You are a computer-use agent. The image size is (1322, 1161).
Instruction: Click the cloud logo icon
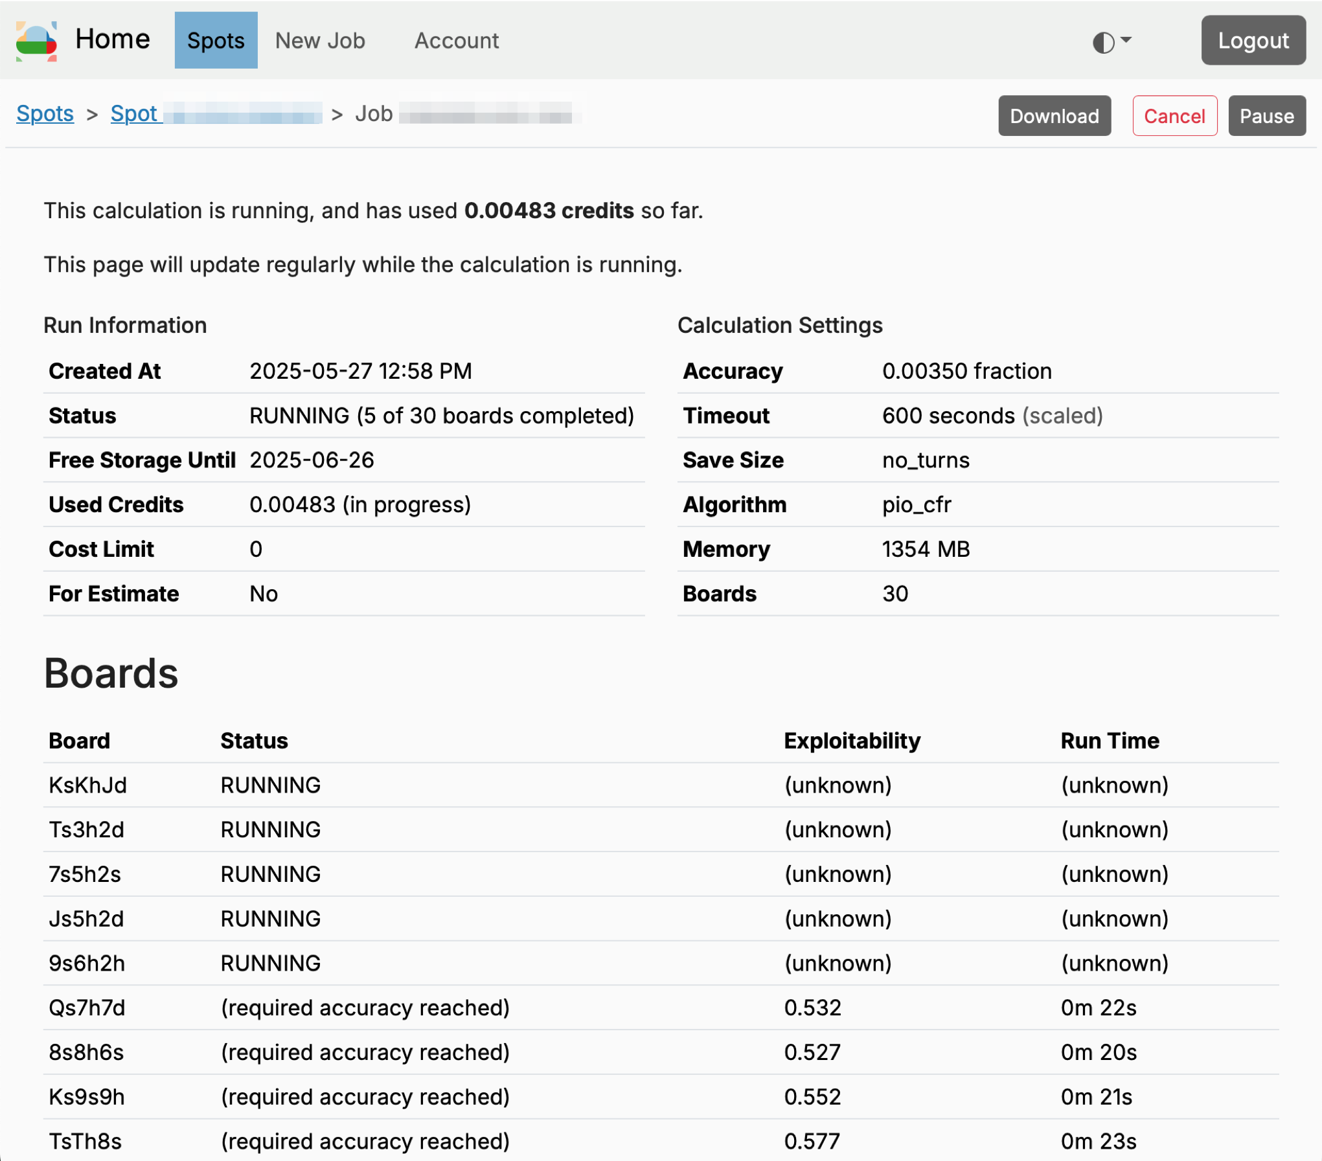[36, 41]
